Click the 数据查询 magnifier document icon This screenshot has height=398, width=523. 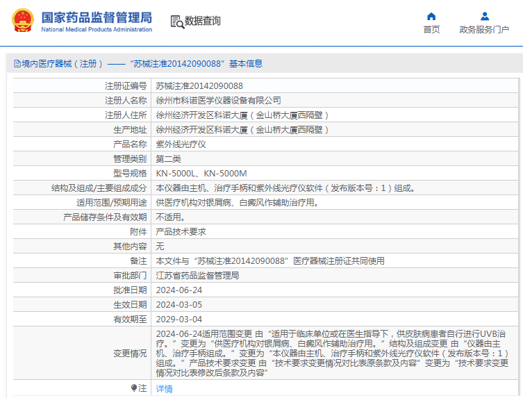click(x=176, y=22)
